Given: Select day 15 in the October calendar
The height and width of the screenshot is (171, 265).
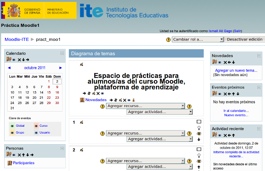Looking at the screenshot, I should click(57, 92).
